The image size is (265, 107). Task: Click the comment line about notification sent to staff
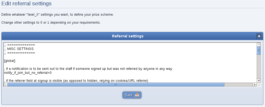click(x=88, y=69)
